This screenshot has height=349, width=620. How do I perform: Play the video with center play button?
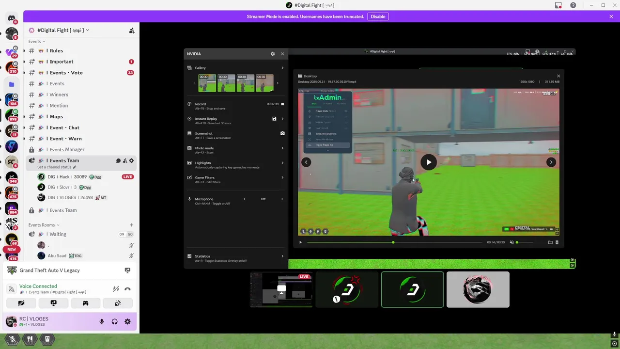tap(429, 162)
